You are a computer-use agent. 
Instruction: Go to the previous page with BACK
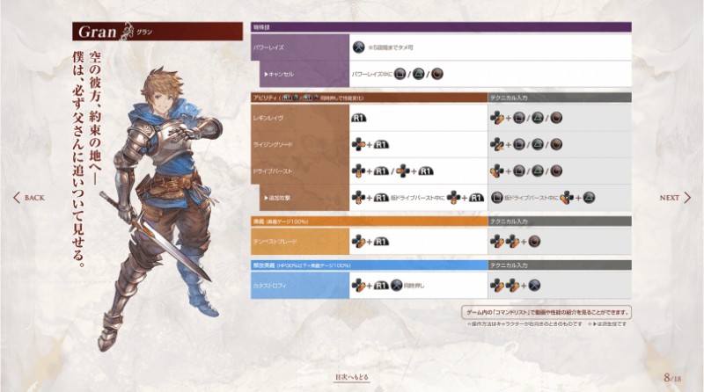(29, 198)
